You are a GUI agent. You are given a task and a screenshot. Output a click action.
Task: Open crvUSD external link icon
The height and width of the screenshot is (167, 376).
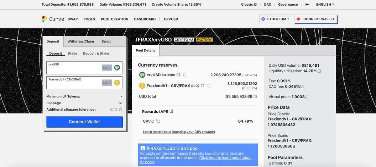tap(178, 74)
